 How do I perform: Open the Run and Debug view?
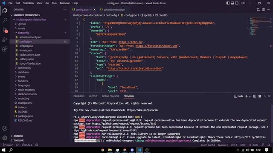[x=5, y=40]
